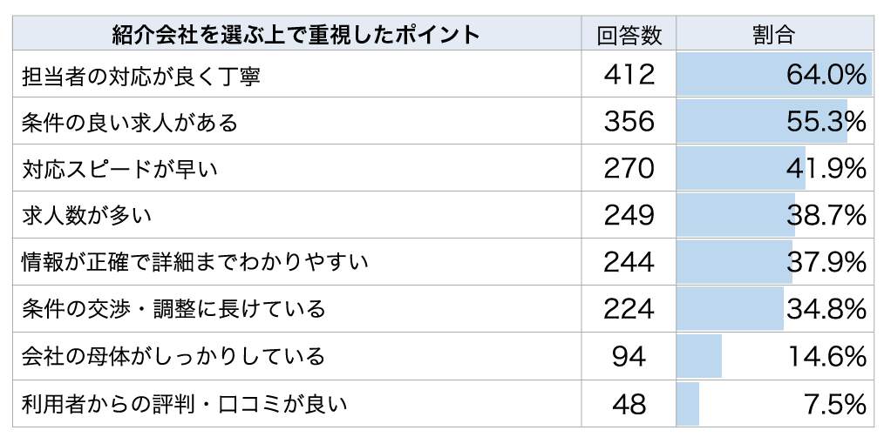Image resolution: width=884 pixels, height=437 pixels.
Task: Select the answer count 356
Action: 629,121
